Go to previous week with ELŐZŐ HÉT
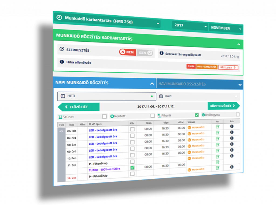This screenshot has width=276, height=205. click(78, 107)
